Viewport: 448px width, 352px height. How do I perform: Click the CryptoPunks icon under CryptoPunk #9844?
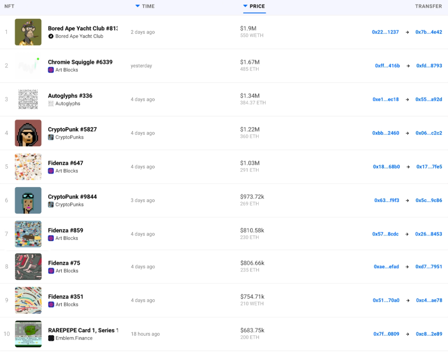51,204
